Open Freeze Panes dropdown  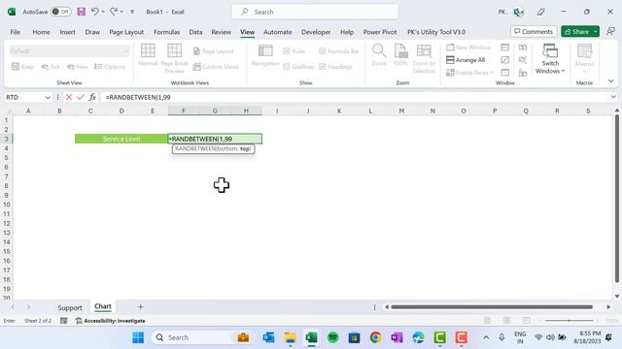tap(469, 73)
